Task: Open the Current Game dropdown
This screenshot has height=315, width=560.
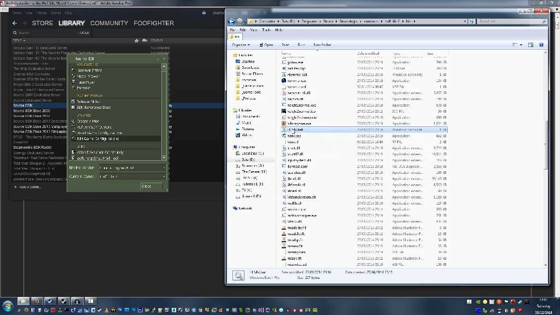Action: [x=132, y=177]
